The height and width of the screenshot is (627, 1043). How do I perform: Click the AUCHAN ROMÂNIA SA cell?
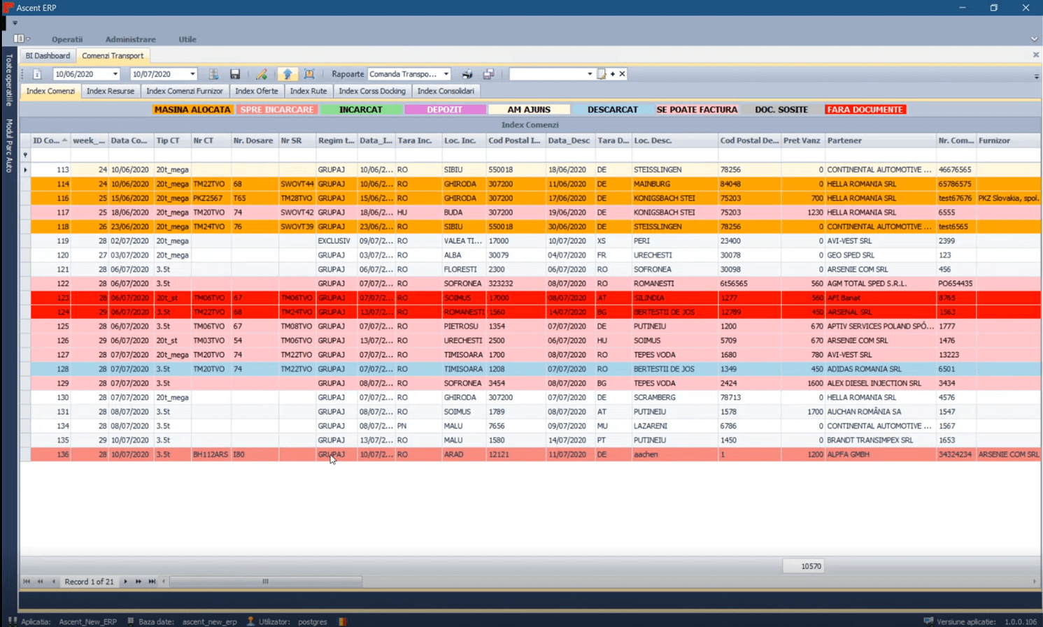point(881,412)
